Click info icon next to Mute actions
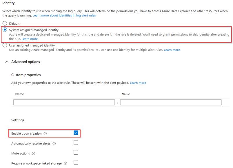 click(34, 154)
